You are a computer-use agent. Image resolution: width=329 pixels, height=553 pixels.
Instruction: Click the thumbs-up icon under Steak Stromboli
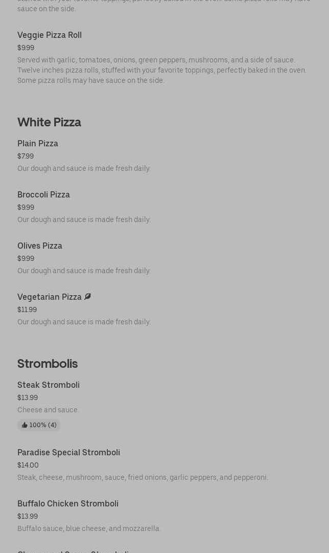click(x=25, y=425)
